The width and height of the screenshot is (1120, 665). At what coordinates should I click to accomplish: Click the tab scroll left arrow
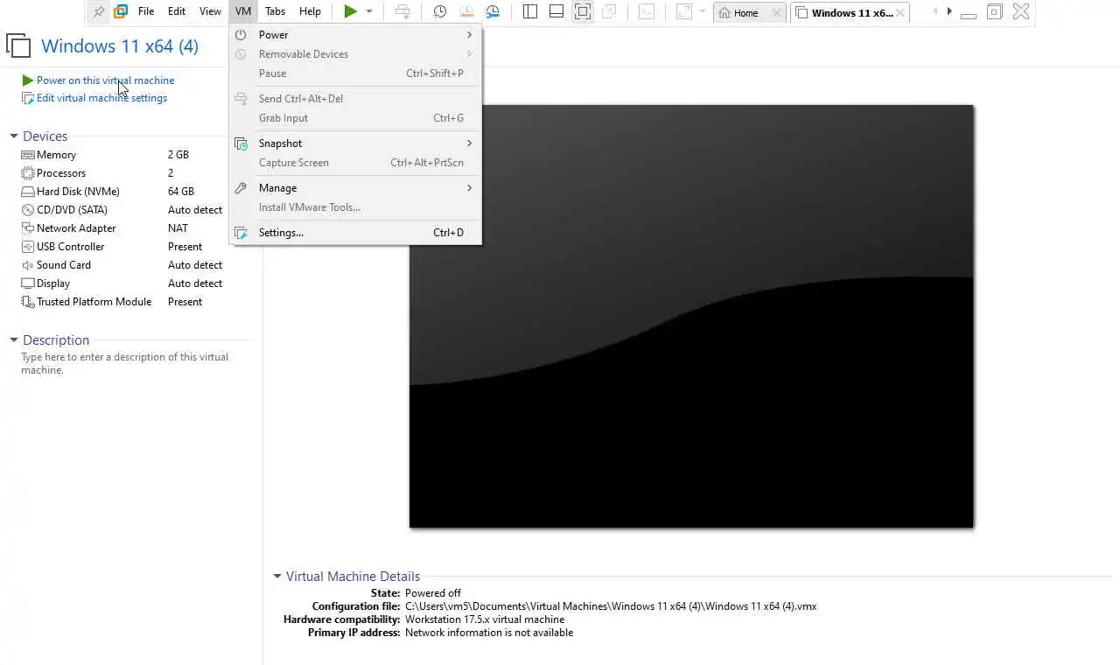[935, 11]
